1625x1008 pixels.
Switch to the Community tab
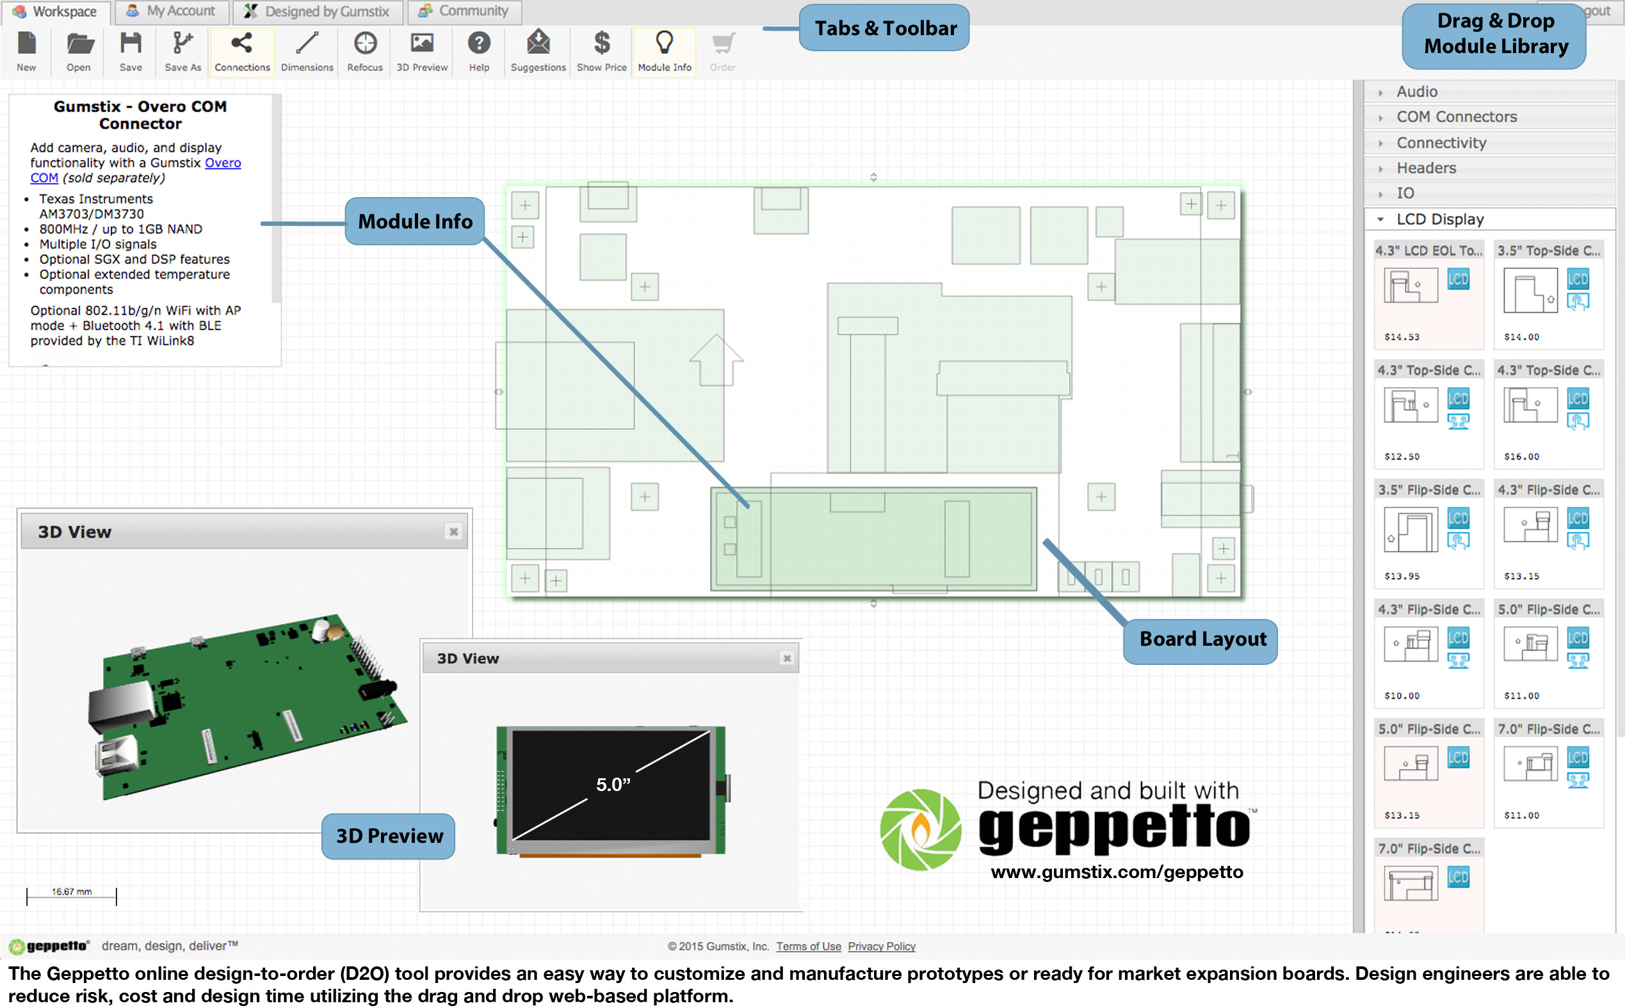point(464,12)
